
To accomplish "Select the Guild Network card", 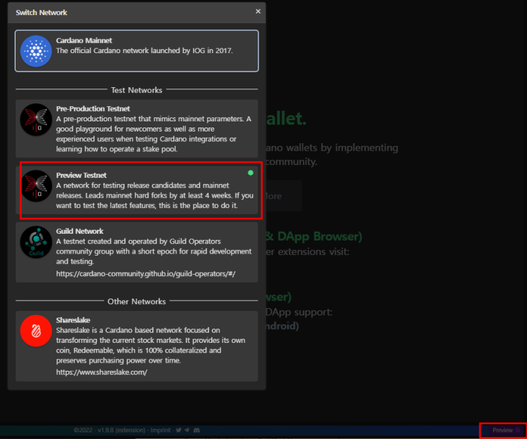I will click(137, 252).
